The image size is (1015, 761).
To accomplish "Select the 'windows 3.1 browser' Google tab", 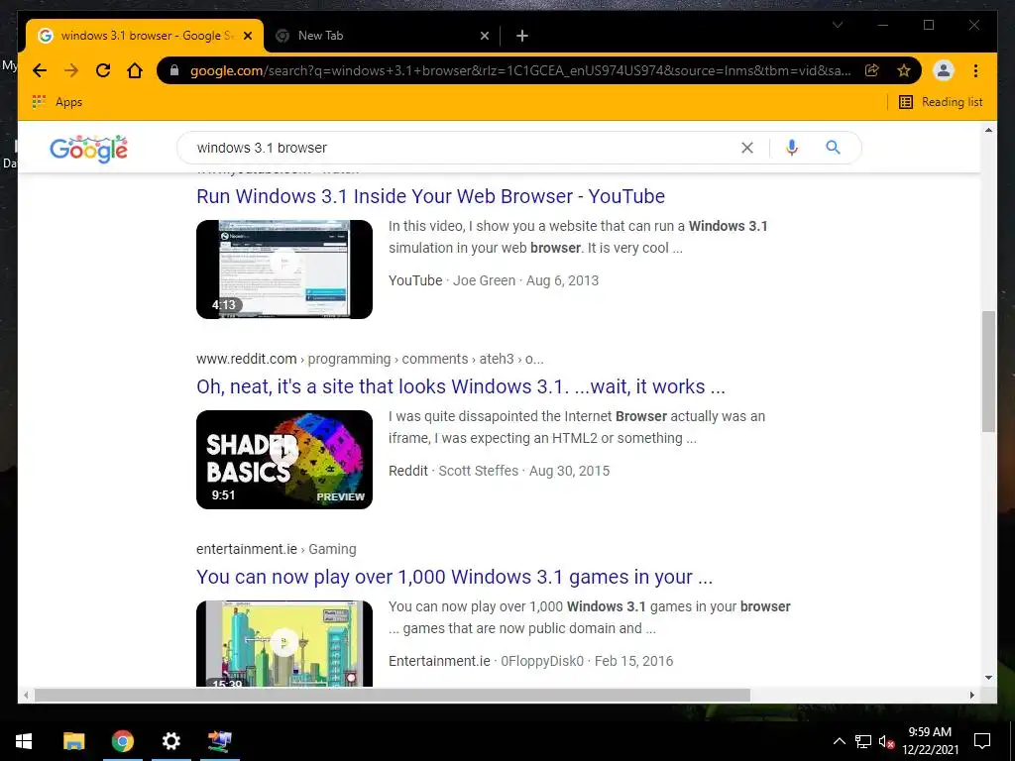I will (x=144, y=36).
